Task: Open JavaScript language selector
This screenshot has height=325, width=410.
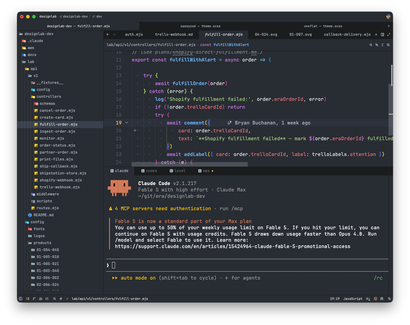Action: click(353, 299)
